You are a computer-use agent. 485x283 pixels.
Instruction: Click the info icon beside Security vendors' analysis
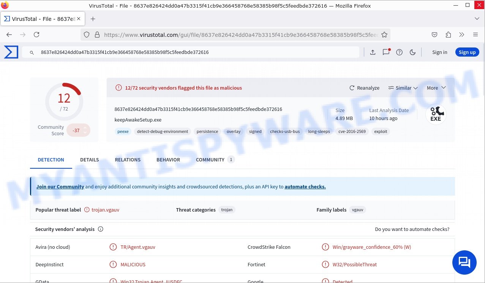(x=101, y=229)
